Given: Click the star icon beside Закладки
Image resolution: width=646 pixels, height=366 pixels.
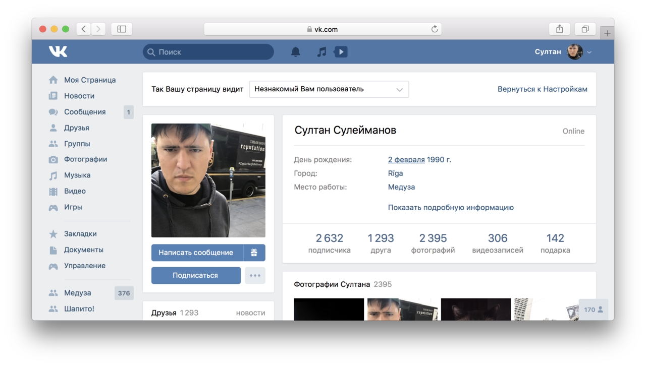Looking at the screenshot, I should click(x=53, y=234).
